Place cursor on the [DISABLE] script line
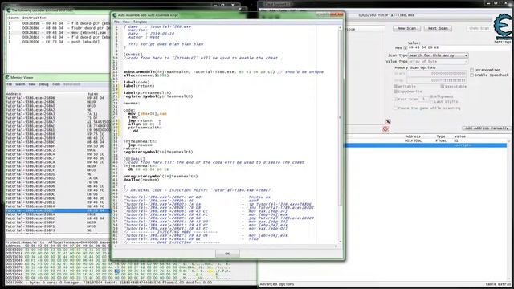This screenshot has height=289, width=514. (134, 159)
